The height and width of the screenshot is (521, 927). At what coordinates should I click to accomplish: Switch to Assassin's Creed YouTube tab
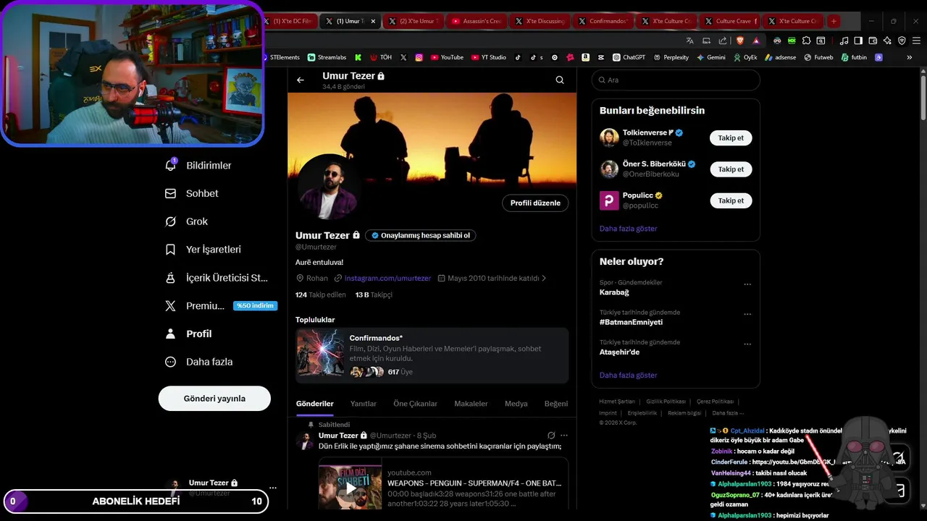[477, 21]
